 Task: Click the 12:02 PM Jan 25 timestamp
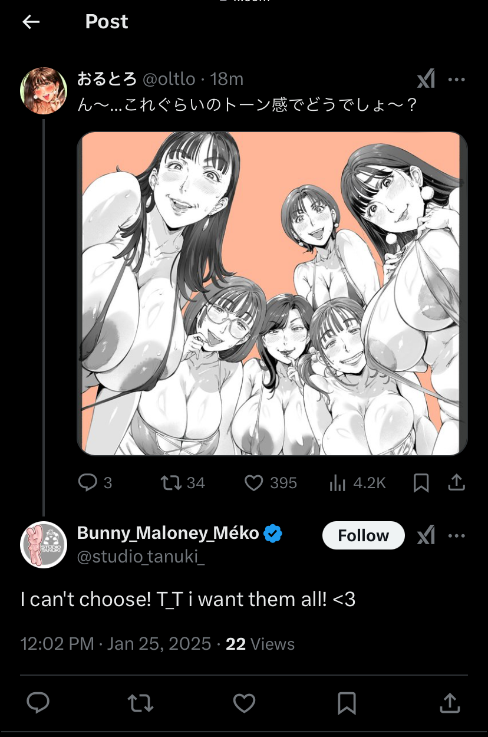tap(116, 643)
